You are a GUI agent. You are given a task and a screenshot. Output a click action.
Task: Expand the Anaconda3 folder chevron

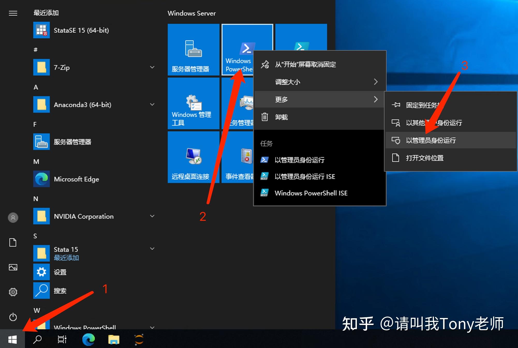pyautogui.click(x=152, y=104)
